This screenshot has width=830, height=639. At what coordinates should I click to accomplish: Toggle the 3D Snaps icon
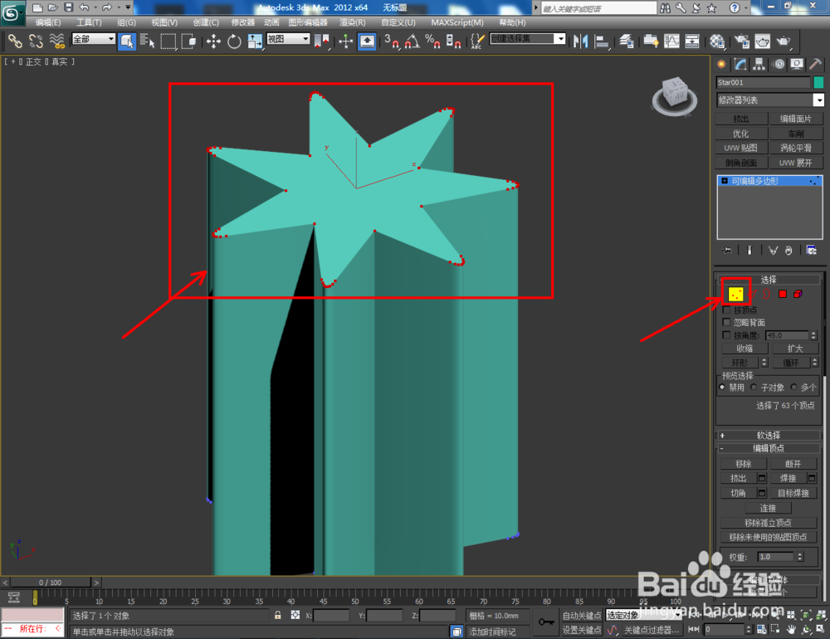pyautogui.click(x=392, y=41)
